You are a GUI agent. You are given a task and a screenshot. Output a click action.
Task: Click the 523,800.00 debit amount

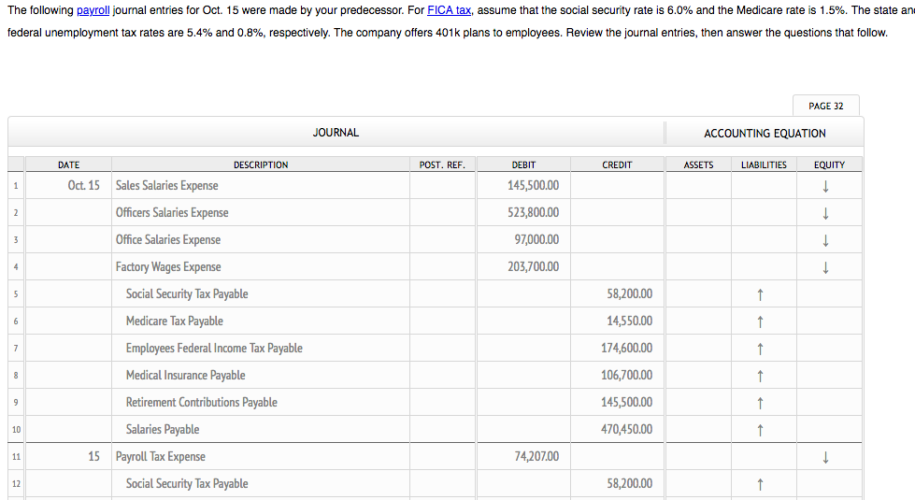[x=533, y=212]
